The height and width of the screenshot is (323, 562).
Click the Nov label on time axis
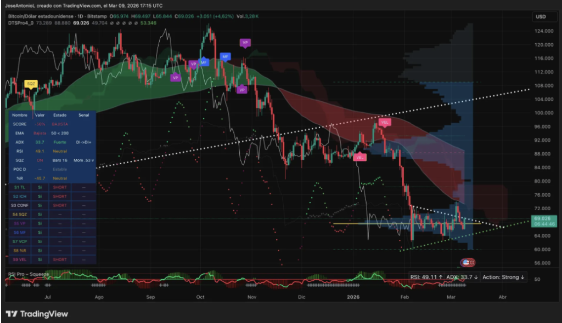252,297
